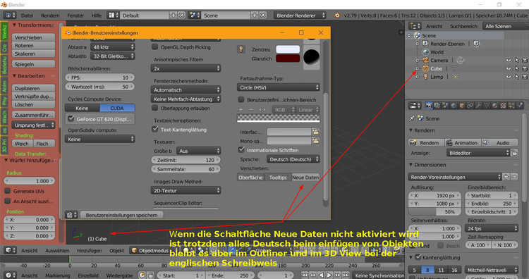Click the screen layout browse icon

click(x=113, y=15)
